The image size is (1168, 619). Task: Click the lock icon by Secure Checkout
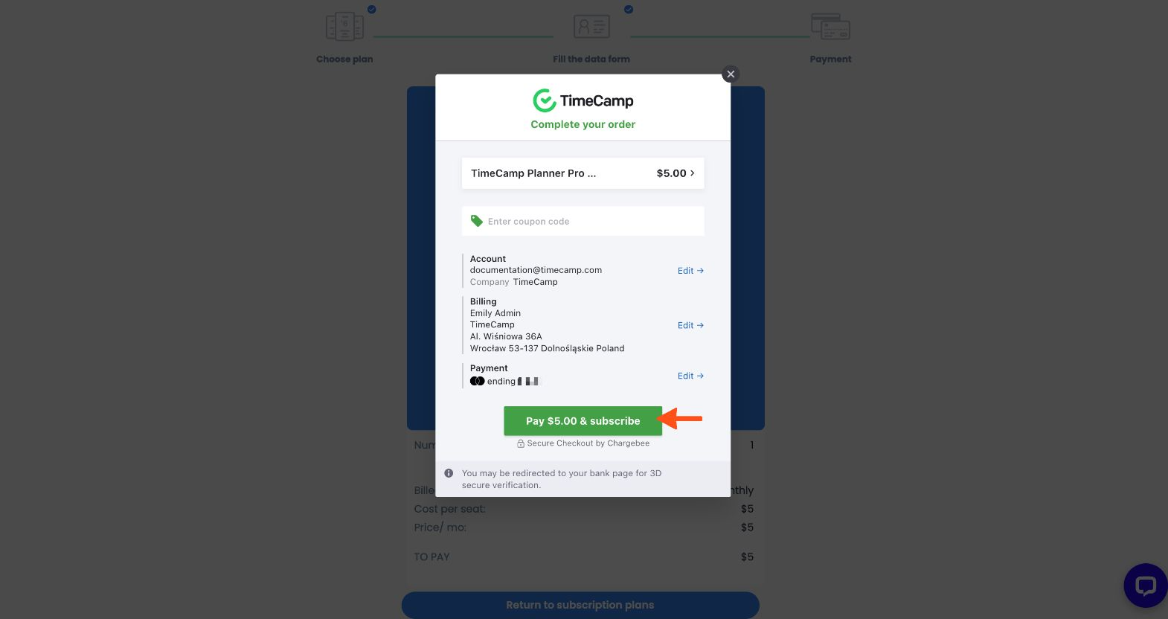pyautogui.click(x=521, y=443)
